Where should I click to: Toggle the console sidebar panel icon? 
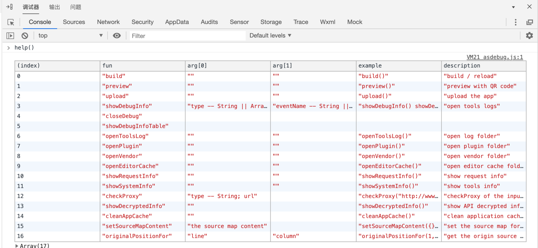coord(10,36)
